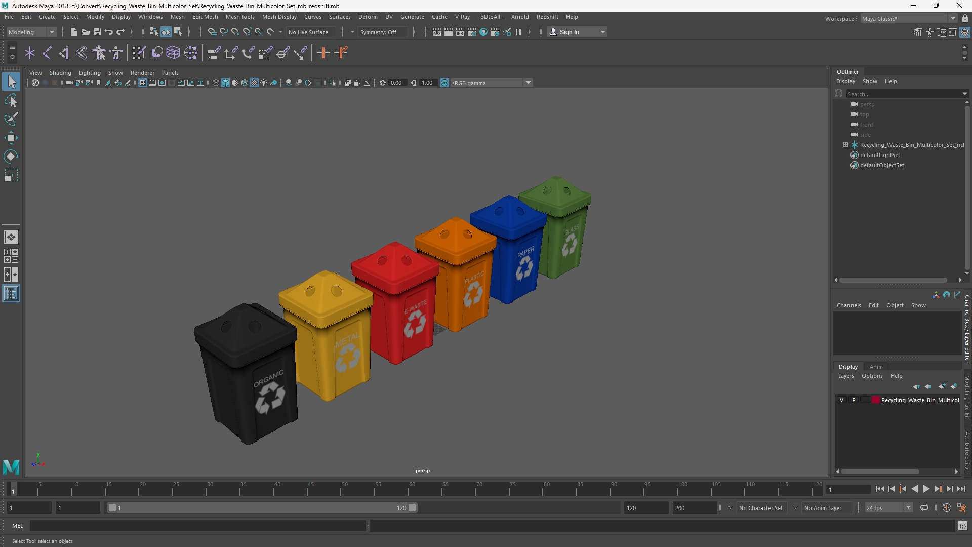This screenshot has width=972, height=547.
Task: Go to start of playback range
Action: pyautogui.click(x=879, y=489)
